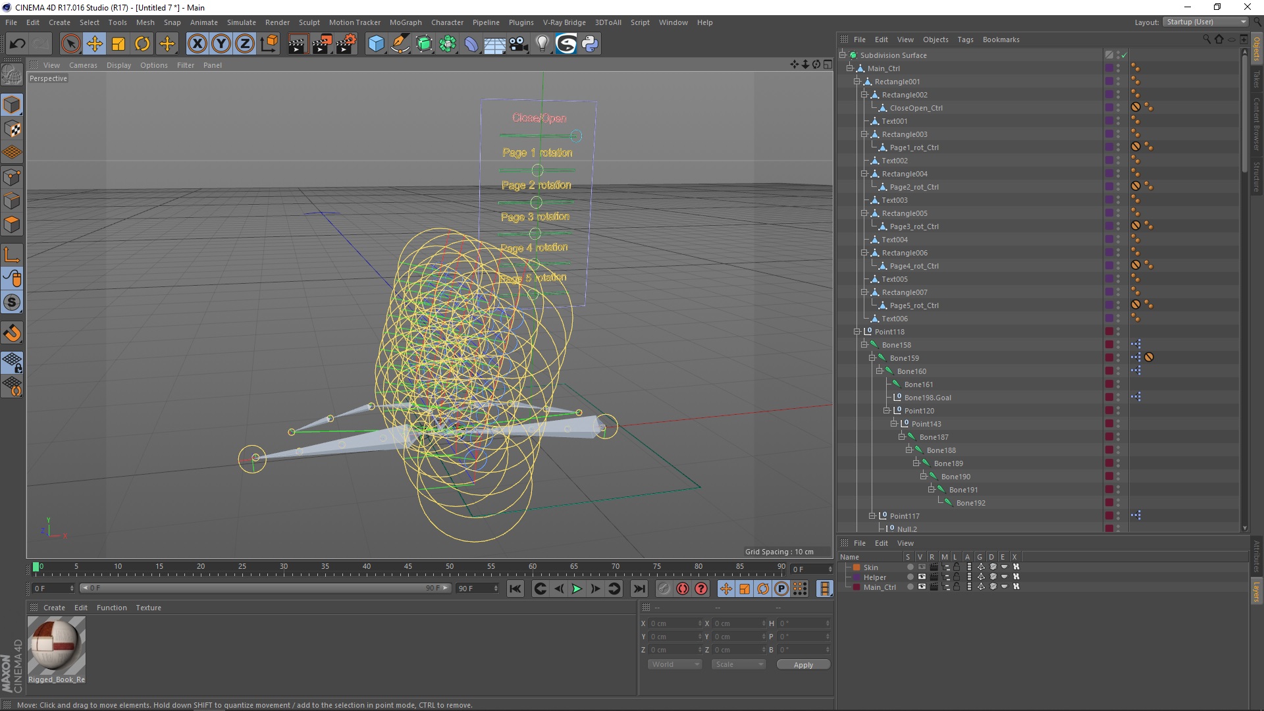Toggle Z axis lock
Image resolution: width=1264 pixels, height=711 pixels.
245,44
